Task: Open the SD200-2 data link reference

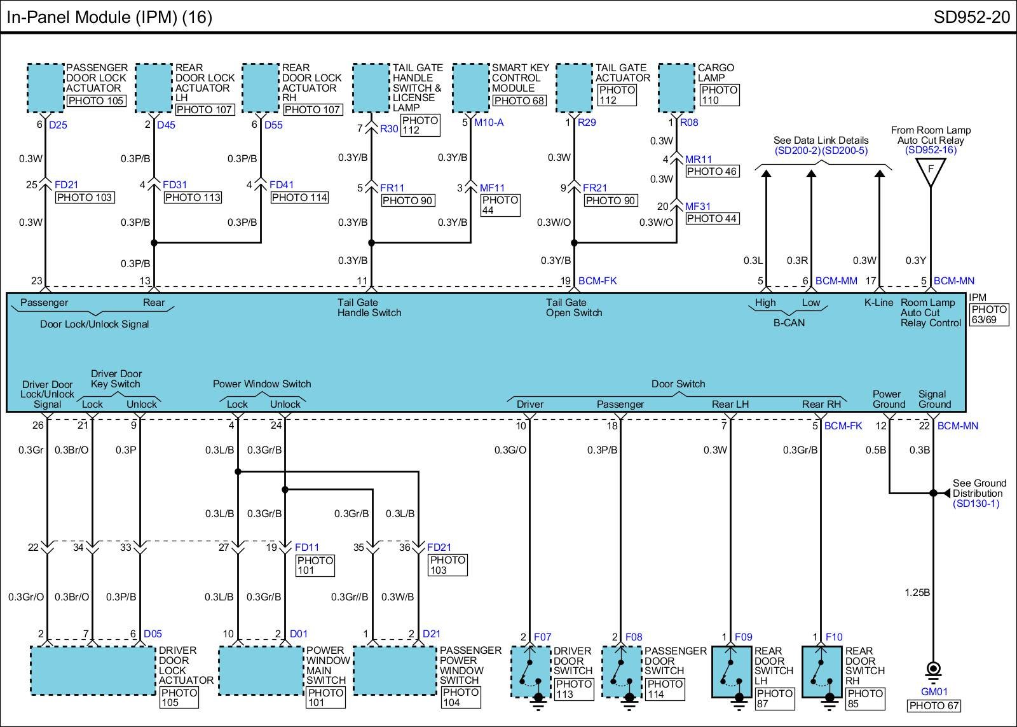Action: 797,151
